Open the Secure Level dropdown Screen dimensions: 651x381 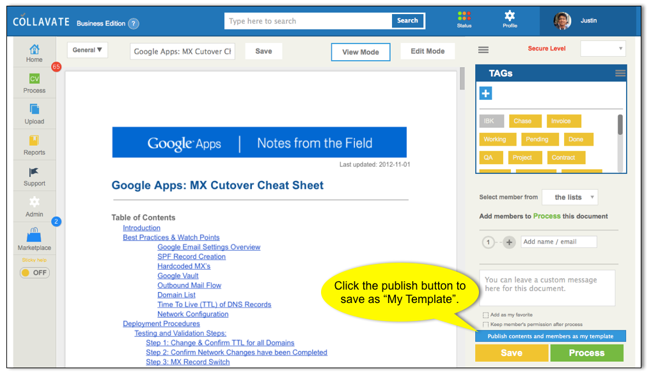coord(603,49)
